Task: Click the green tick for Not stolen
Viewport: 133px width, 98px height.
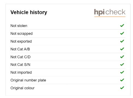Action: [x=122, y=26]
